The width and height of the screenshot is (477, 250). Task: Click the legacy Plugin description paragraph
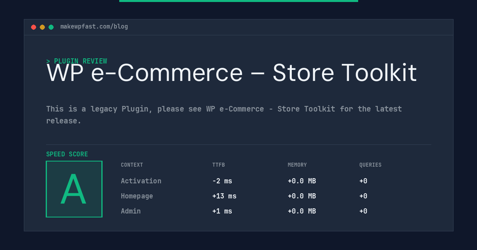pos(224,115)
